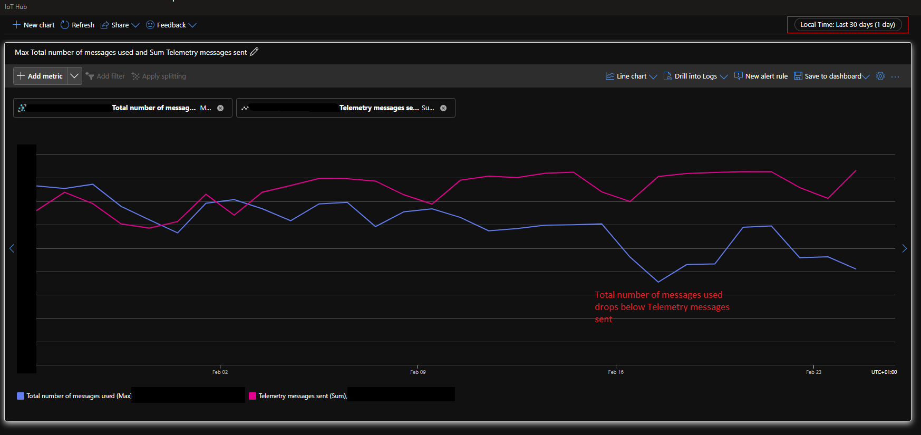Open chart settings gear icon
The image size is (921, 435).
click(880, 76)
